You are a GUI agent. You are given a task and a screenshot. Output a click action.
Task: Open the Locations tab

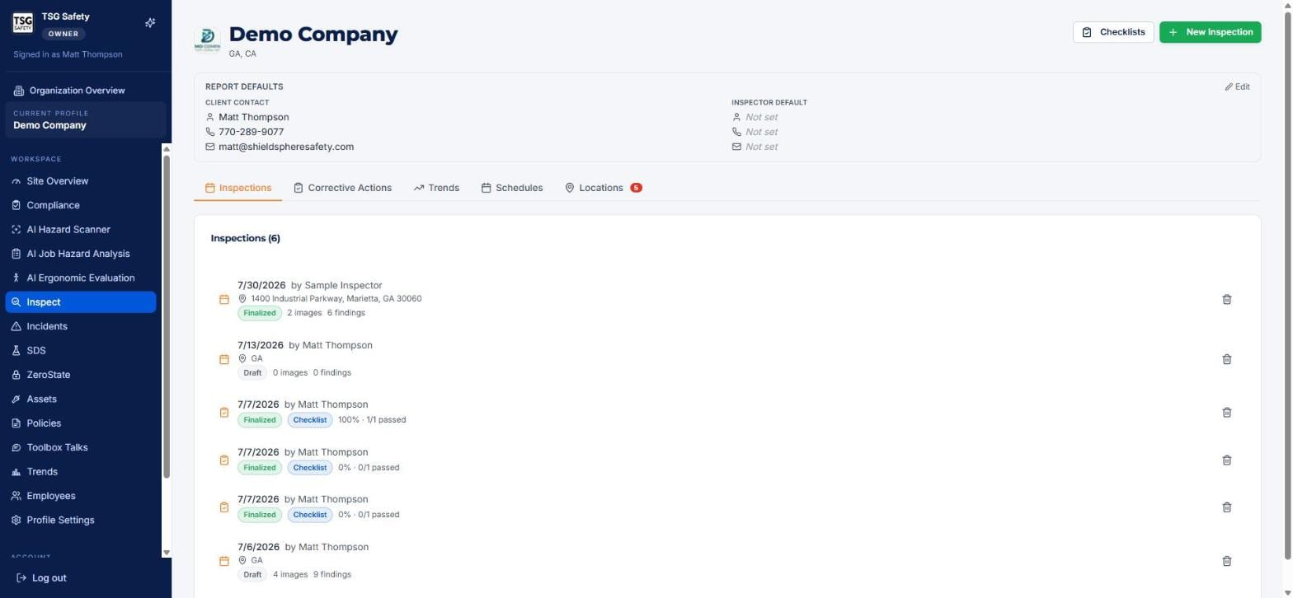tap(602, 188)
